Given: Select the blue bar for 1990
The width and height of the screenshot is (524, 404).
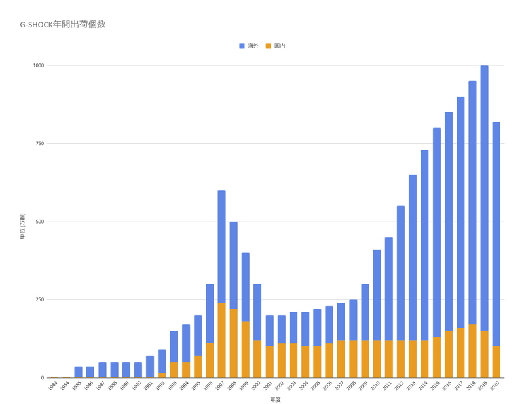Looking at the screenshot, I should [x=138, y=370].
